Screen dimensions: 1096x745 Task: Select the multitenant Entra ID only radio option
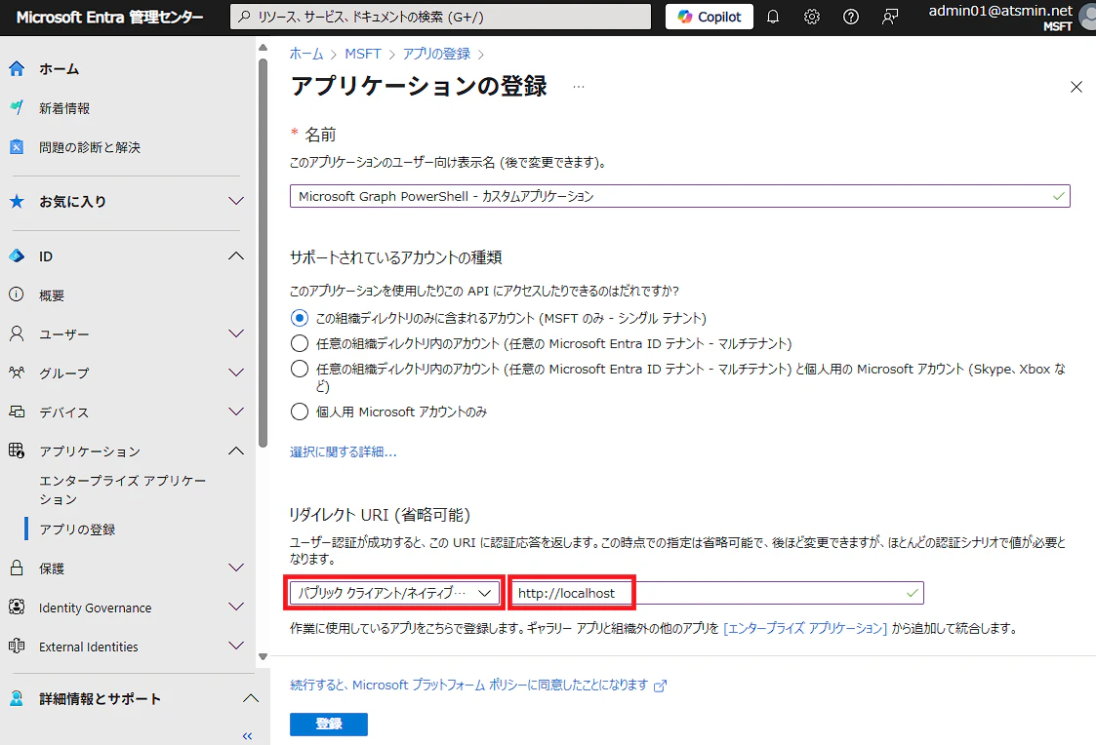[300, 343]
